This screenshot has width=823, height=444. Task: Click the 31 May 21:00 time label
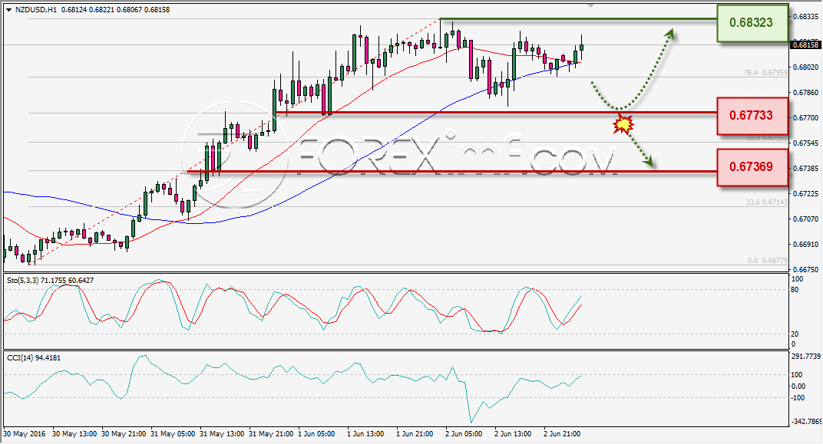coord(271,434)
